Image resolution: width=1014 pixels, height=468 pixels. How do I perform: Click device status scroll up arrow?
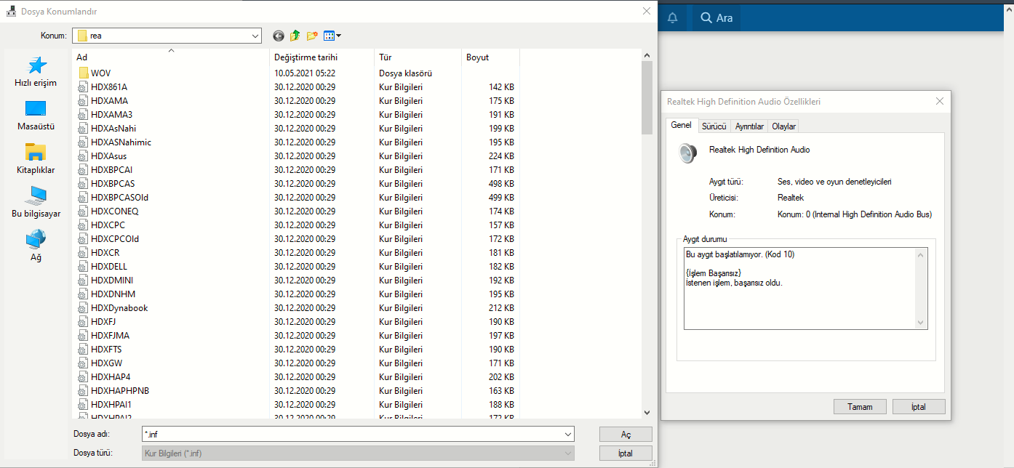tap(922, 254)
